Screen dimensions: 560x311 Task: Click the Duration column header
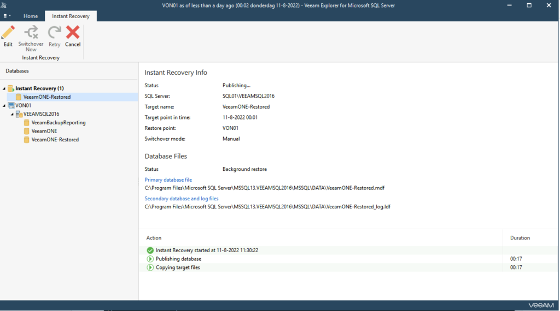520,238
